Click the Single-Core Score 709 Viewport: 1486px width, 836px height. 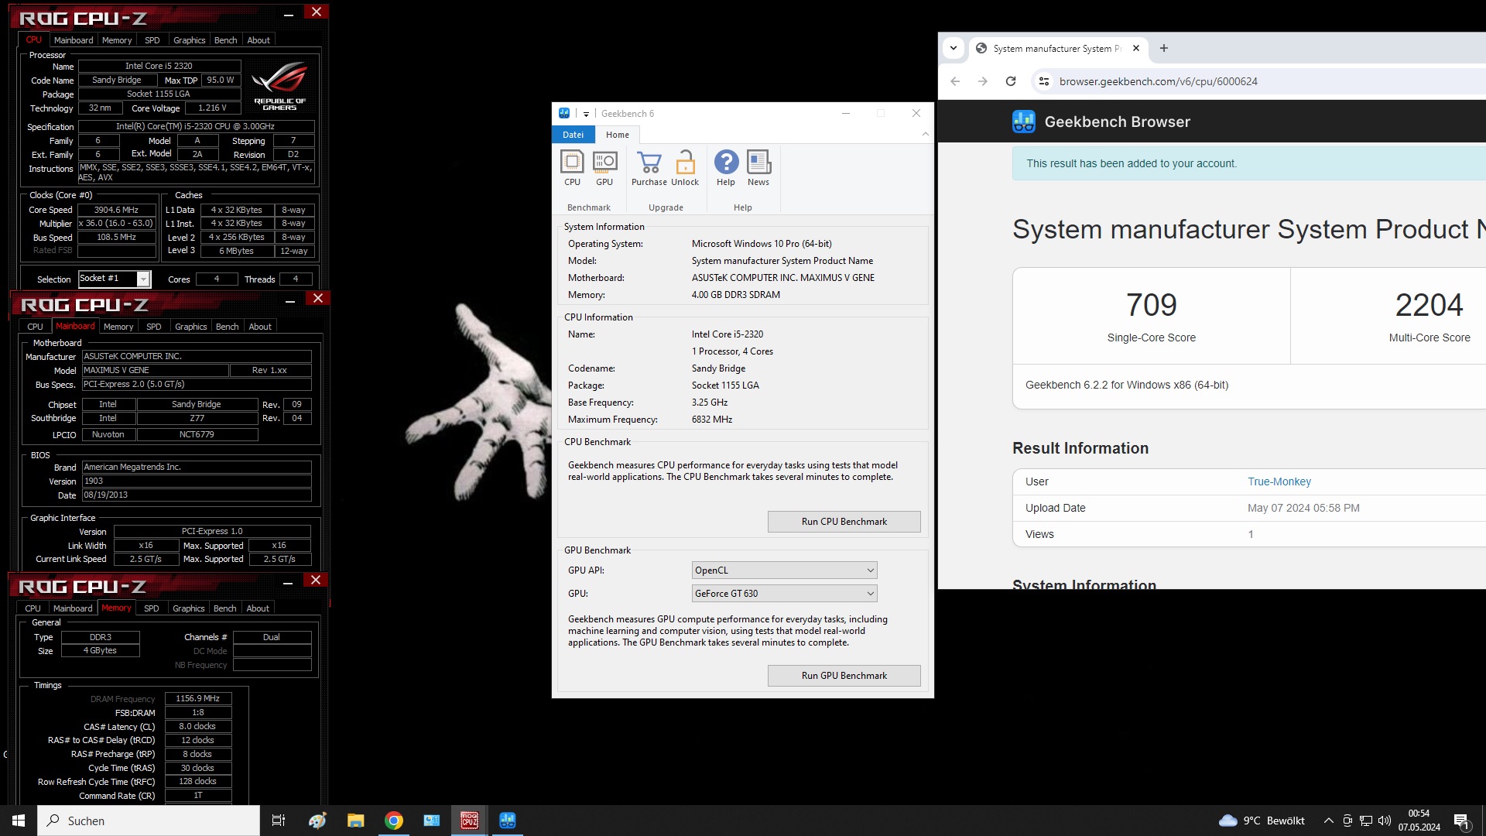[1151, 305]
